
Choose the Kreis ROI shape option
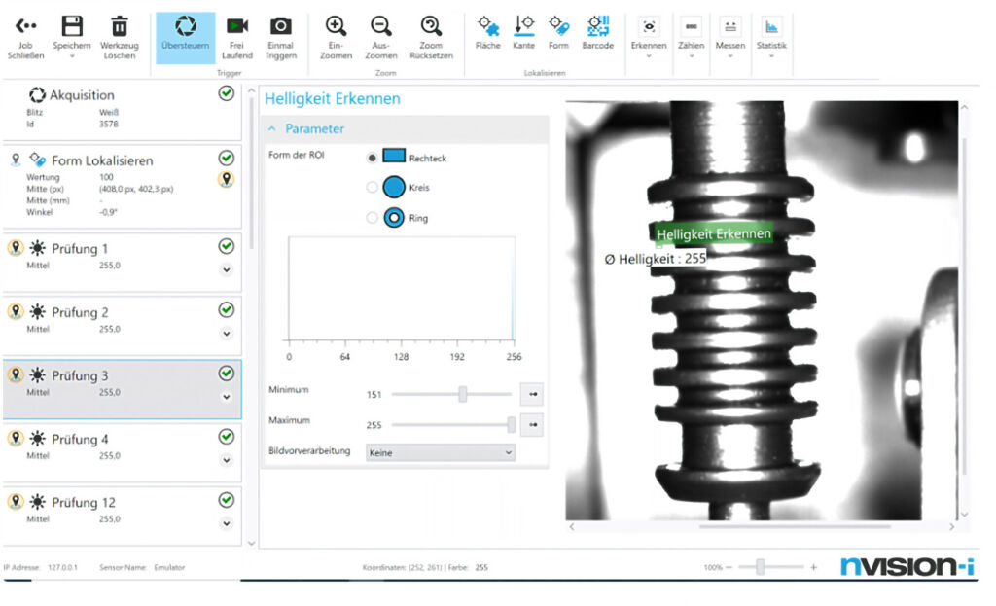[x=372, y=188]
